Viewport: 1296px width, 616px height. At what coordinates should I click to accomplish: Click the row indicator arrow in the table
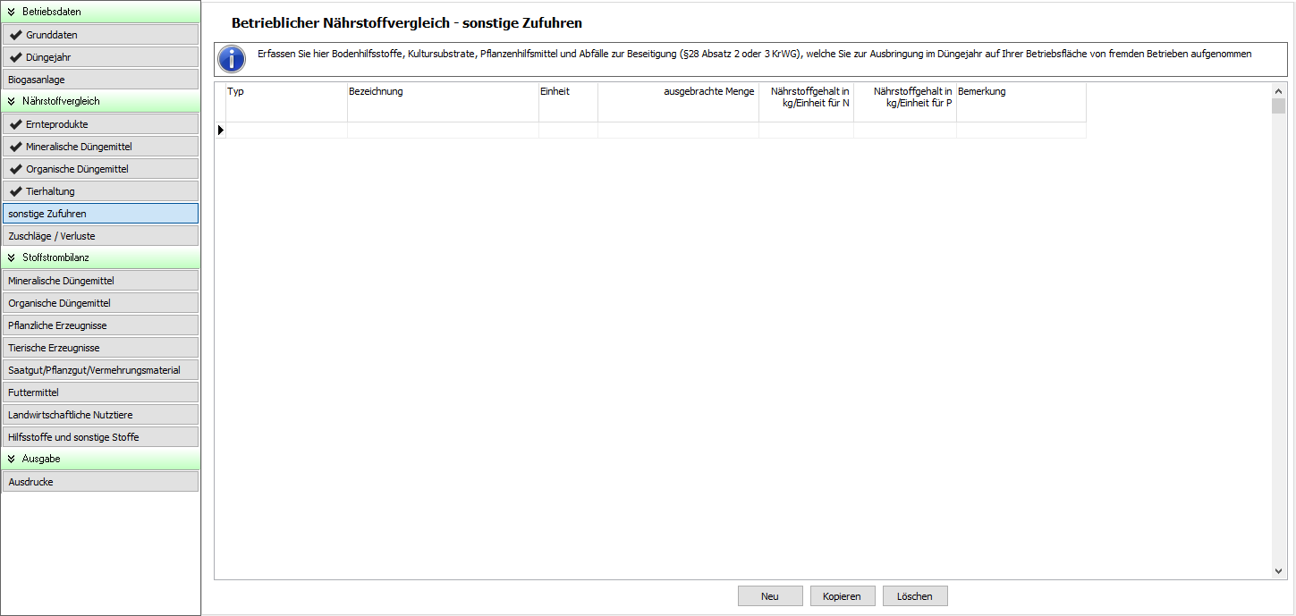tap(220, 131)
